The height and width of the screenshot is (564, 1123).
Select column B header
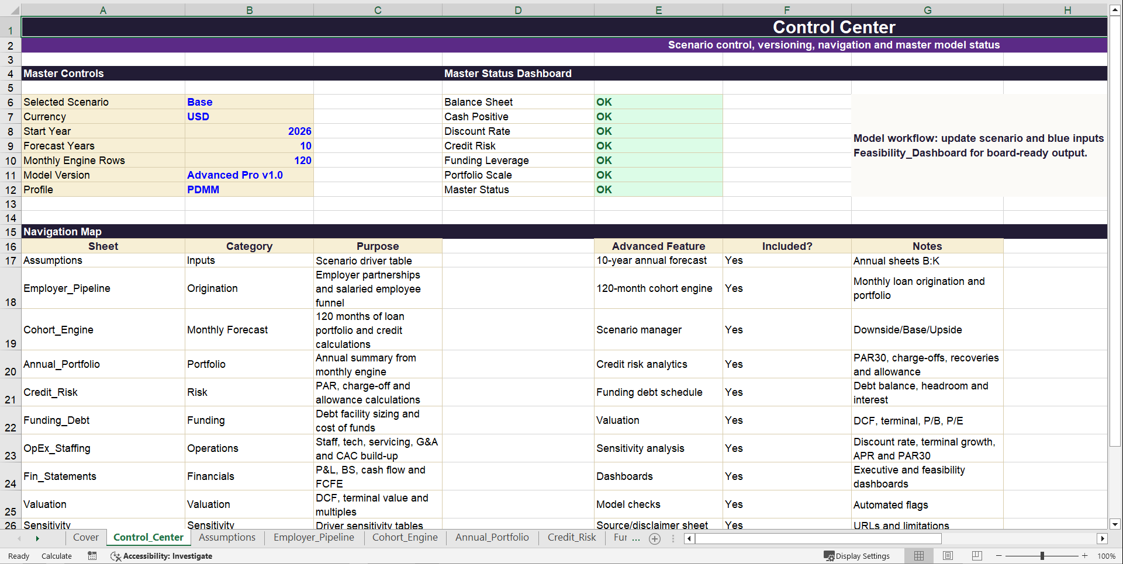point(250,10)
